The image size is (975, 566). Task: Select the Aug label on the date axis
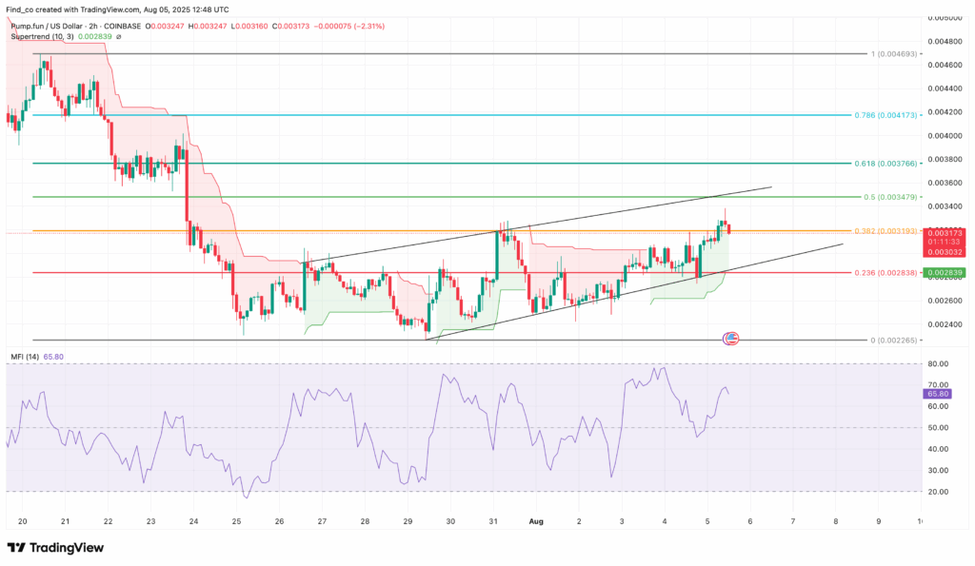point(535,521)
